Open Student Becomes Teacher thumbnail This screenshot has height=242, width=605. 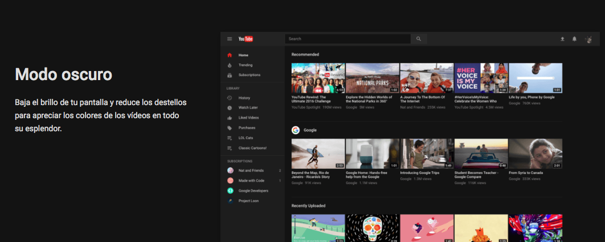point(481,153)
